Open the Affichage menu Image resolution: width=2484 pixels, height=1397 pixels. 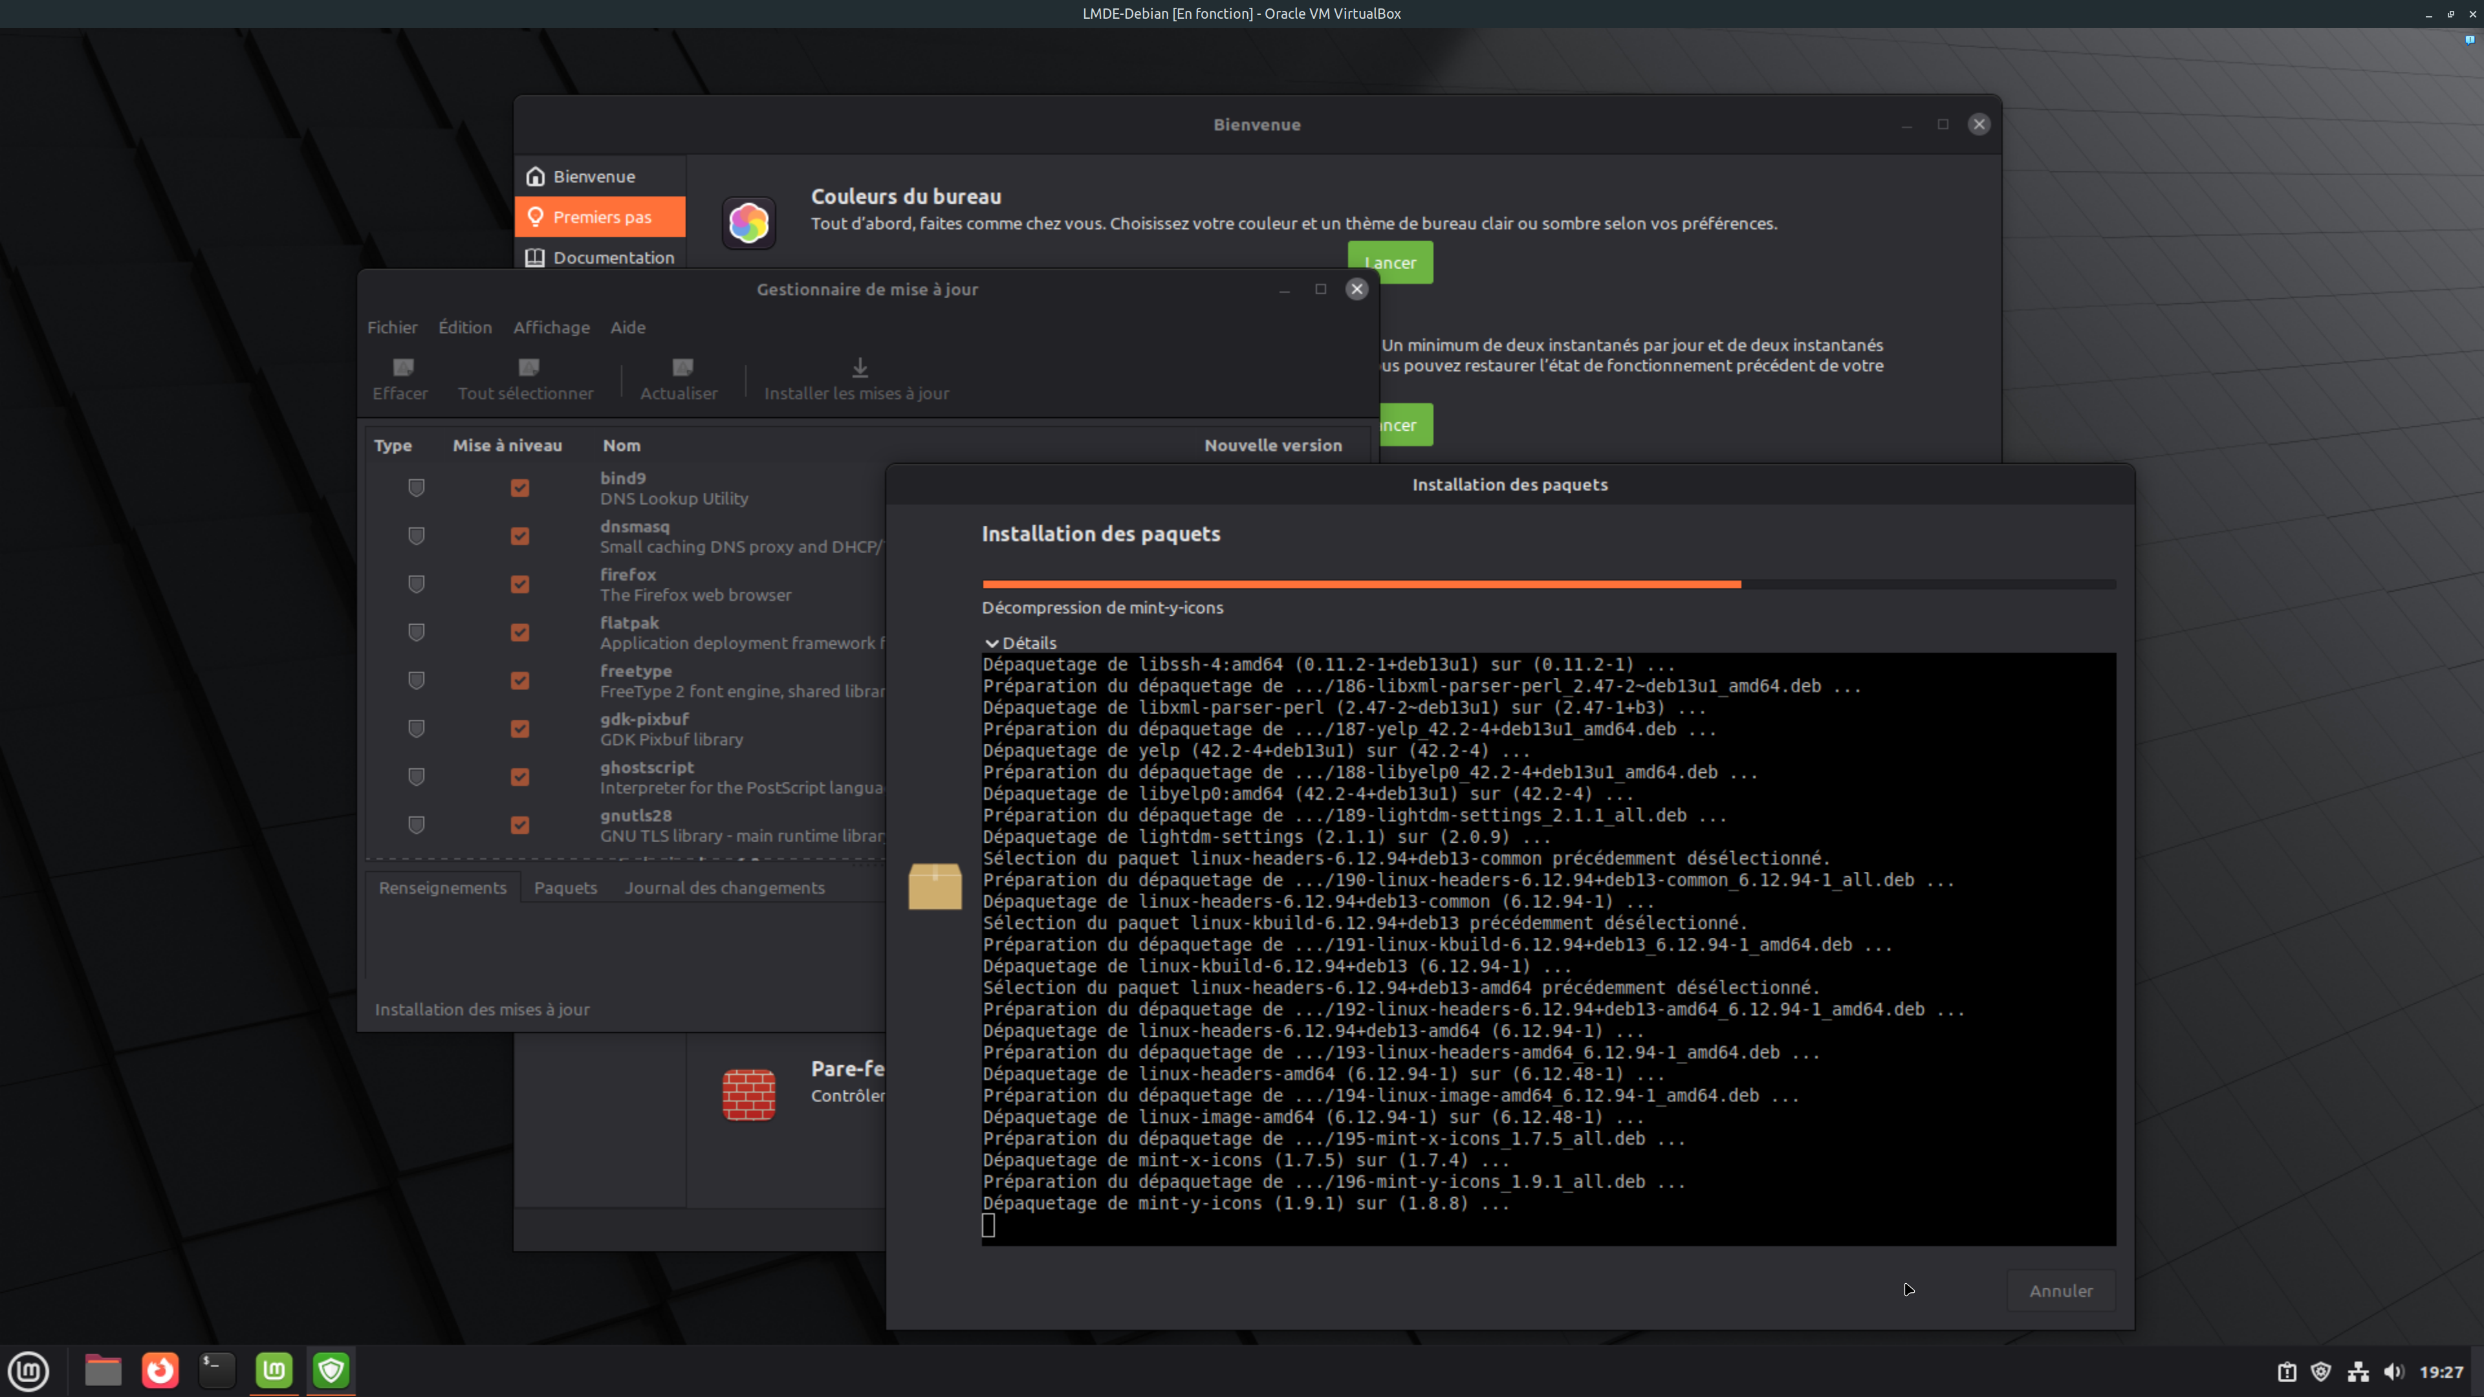click(552, 328)
